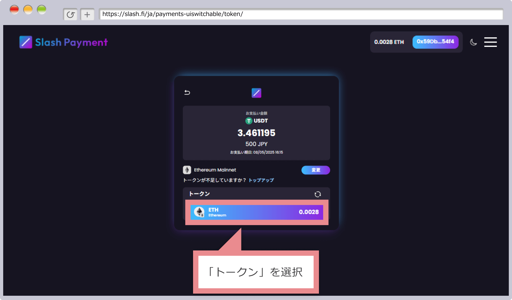The image size is (512, 300).
Task: Open the hamburger menu
Action: [490, 42]
